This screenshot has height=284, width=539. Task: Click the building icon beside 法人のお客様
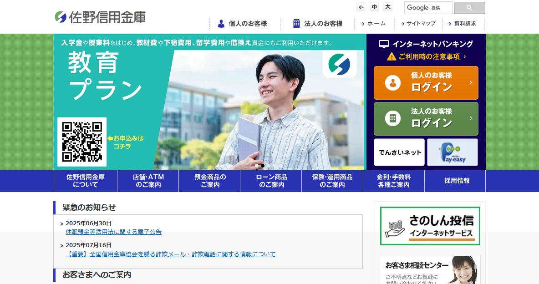[x=296, y=23]
